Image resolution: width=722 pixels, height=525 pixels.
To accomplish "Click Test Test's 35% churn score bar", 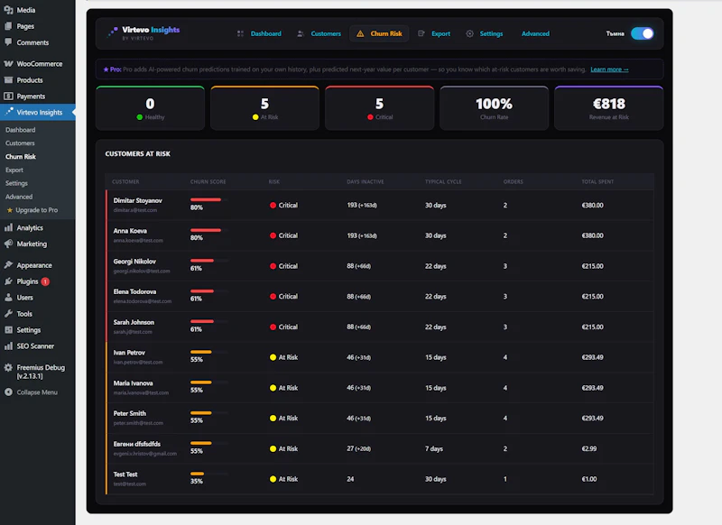I will [209, 474].
